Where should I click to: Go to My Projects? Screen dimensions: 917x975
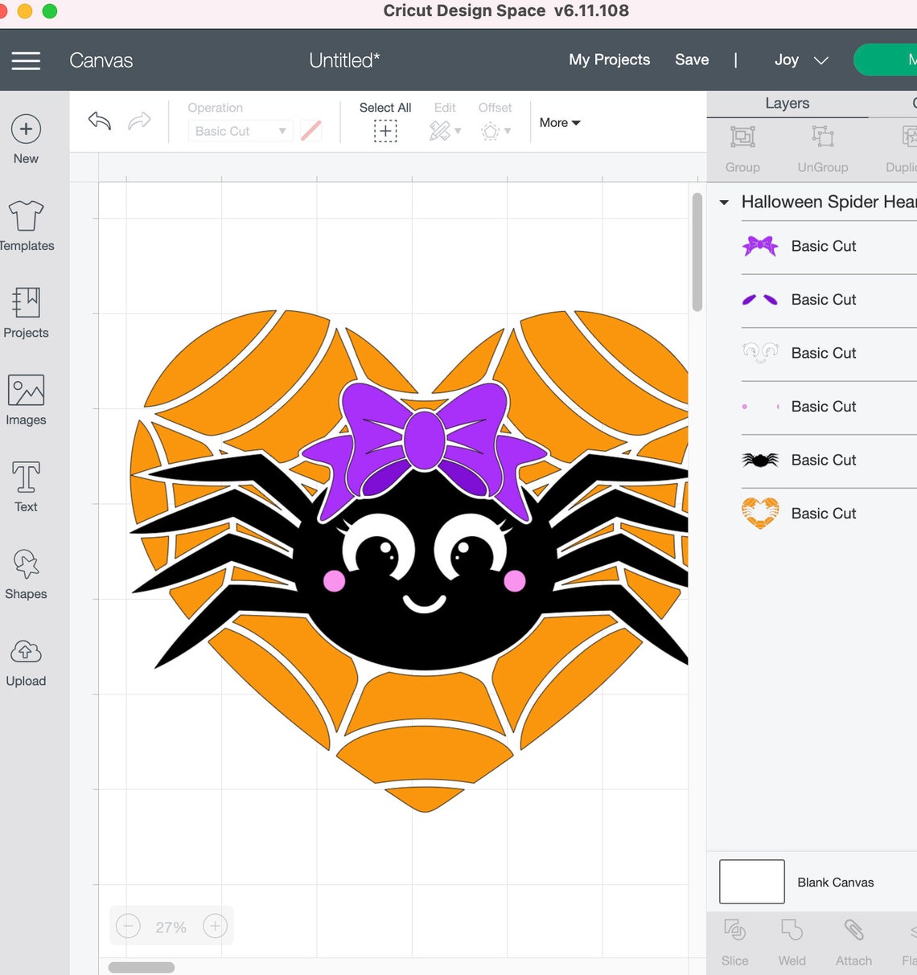pos(609,59)
